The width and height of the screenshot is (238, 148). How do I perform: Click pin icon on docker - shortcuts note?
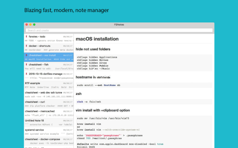pos(26,46)
